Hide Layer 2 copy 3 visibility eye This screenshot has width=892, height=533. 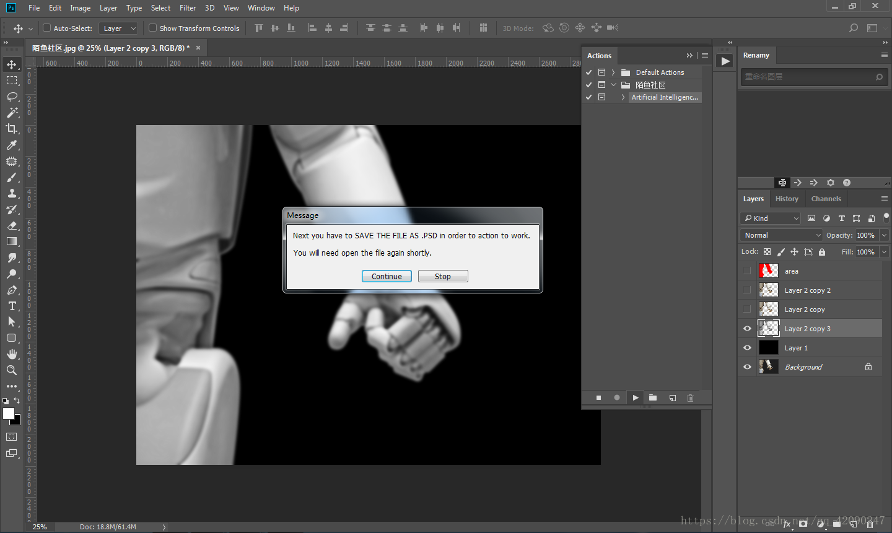click(747, 329)
